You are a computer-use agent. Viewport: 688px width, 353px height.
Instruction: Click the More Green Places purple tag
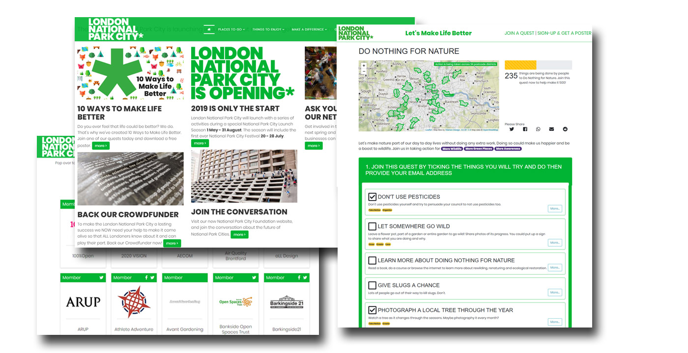coord(479,149)
